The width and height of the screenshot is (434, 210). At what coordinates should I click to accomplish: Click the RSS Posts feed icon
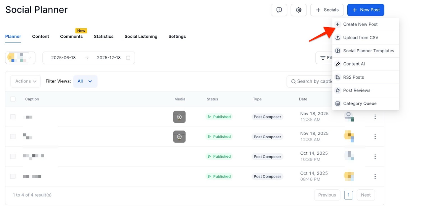click(337, 77)
